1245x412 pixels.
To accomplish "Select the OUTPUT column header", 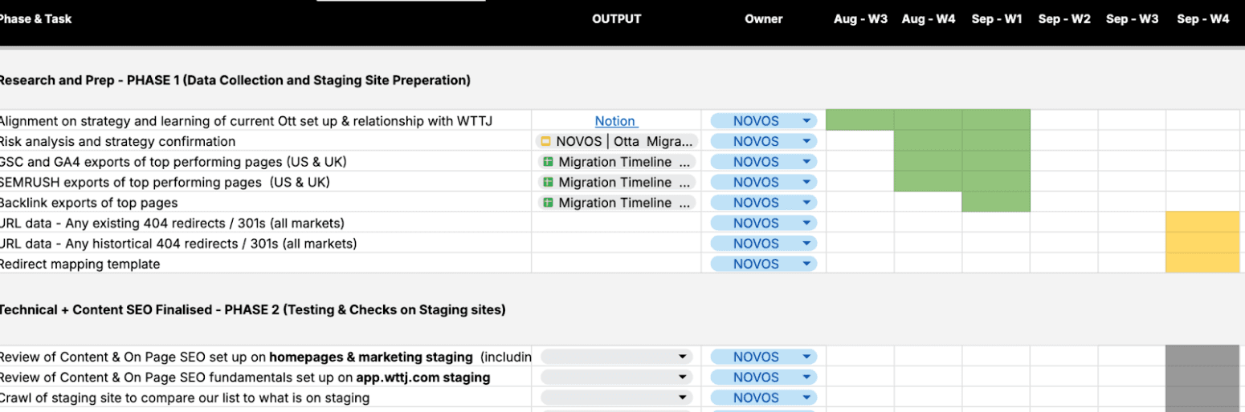I will click(x=616, y=19).
